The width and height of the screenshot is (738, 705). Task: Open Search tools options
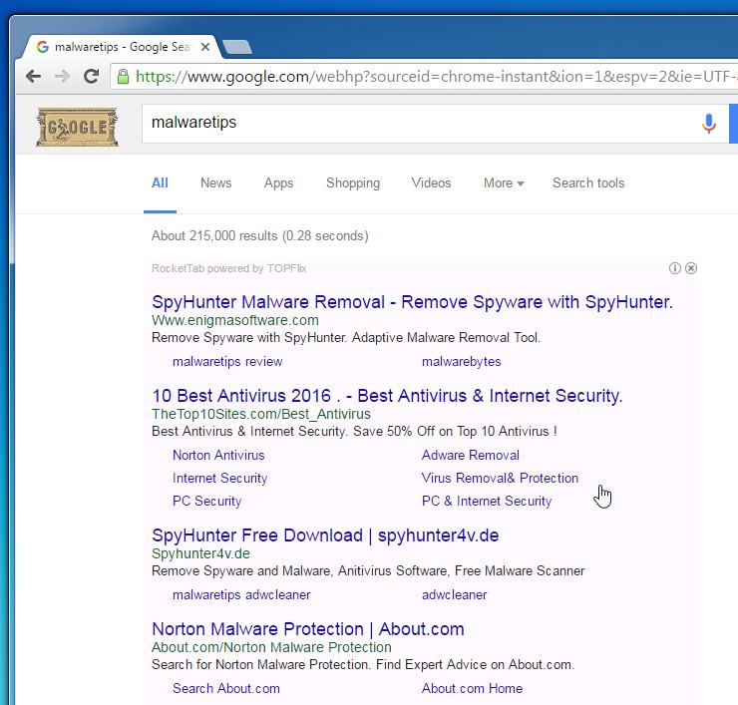pos(588,183)
